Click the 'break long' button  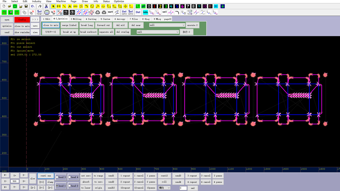pos(87,25)
